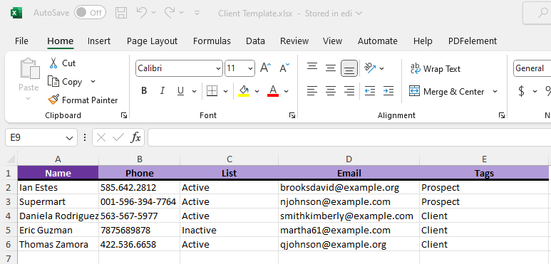
Task: Open the Redo history dropdown
Action: (181, 13)
